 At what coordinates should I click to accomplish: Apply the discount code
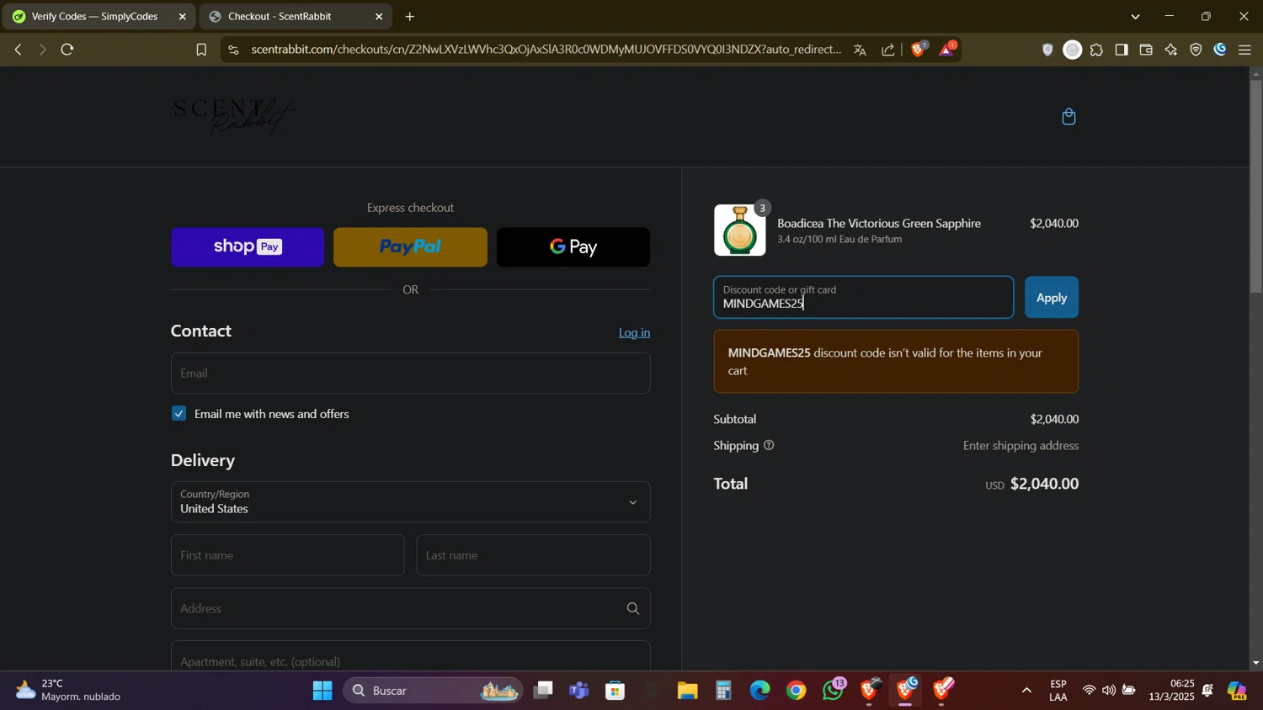(x=1051, y=297)
